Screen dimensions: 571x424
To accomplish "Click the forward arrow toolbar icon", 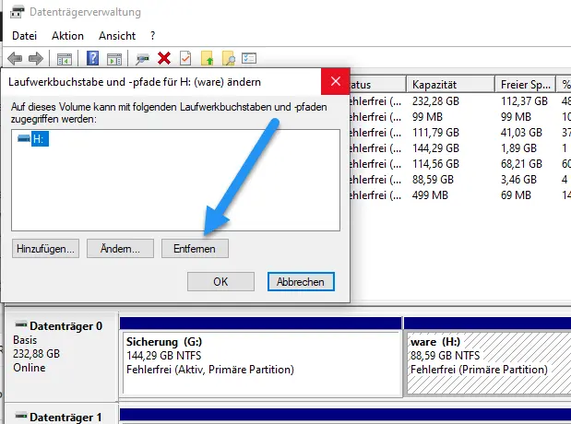I will click(36, 58).
